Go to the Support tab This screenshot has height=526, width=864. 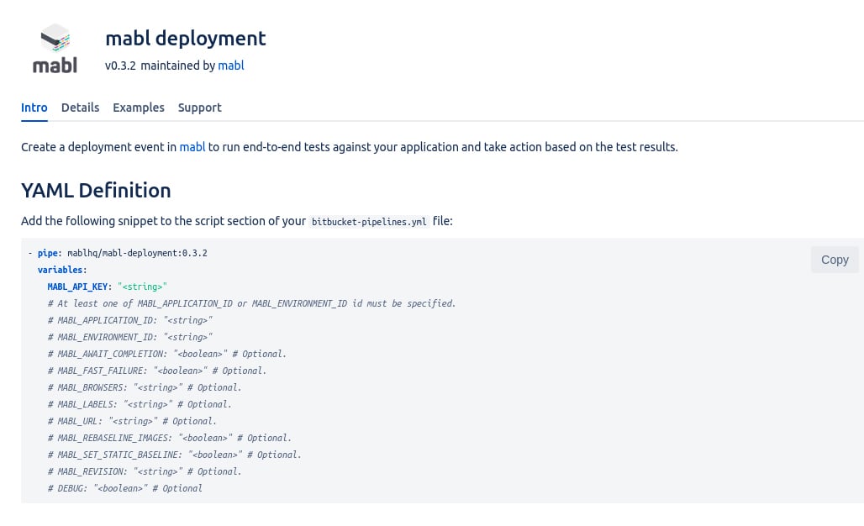pos(199,108)
